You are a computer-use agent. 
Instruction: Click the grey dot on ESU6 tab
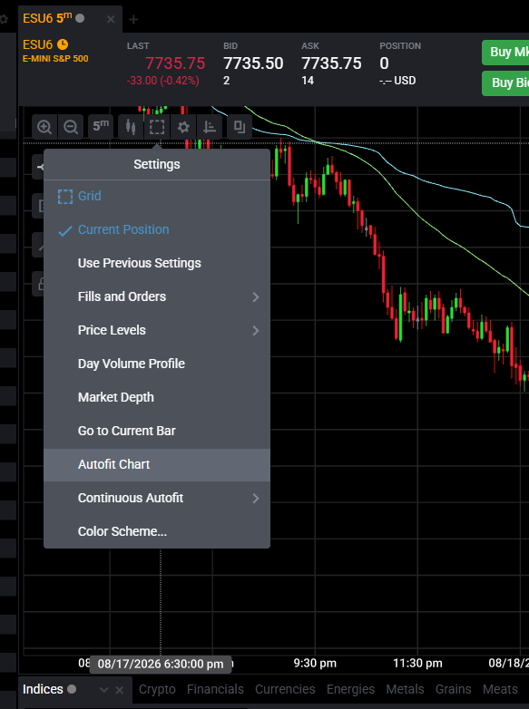point(80,18)
